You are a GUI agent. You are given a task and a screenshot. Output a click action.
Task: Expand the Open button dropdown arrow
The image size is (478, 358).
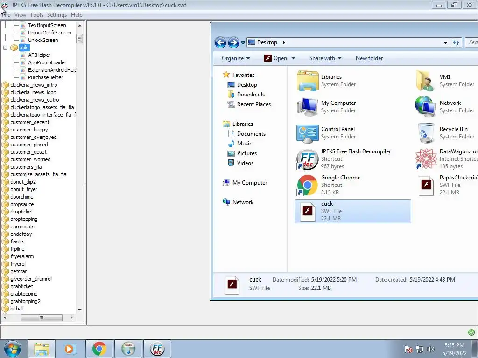point(293,58)
